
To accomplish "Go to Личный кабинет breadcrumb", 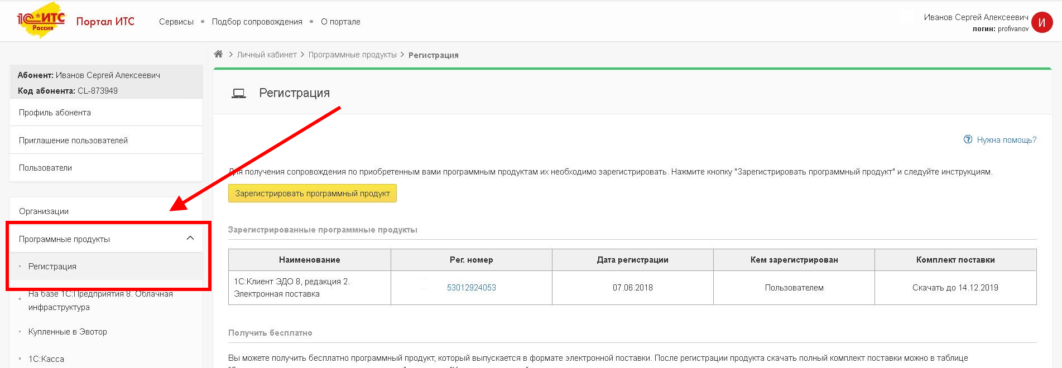I will (267, 55).
